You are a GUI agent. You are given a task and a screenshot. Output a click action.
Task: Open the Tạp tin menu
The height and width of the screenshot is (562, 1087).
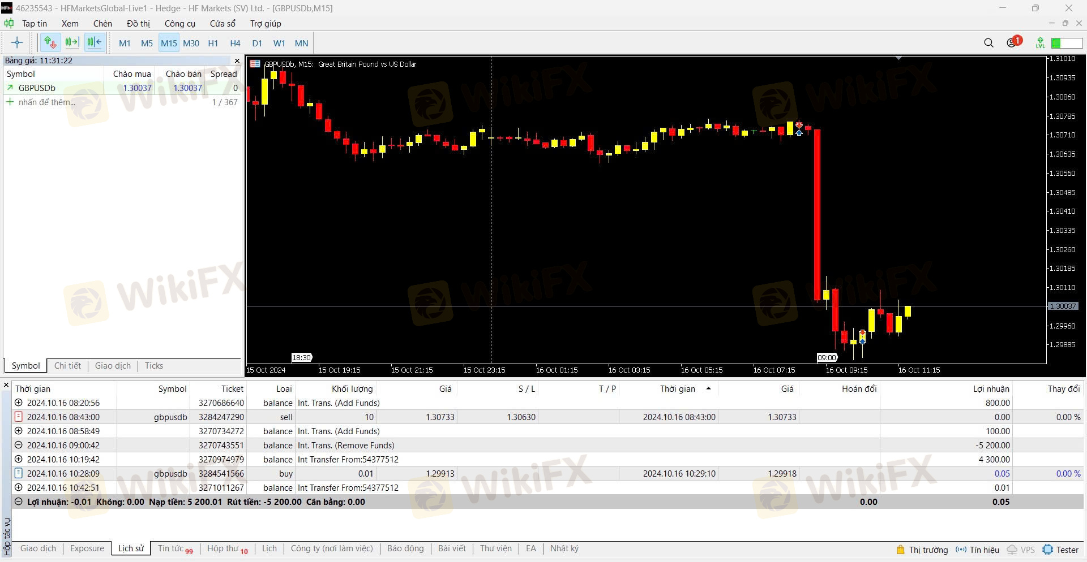tap(34, 23)
